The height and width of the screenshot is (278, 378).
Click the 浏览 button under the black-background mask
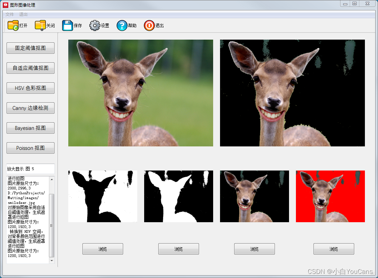179,249
